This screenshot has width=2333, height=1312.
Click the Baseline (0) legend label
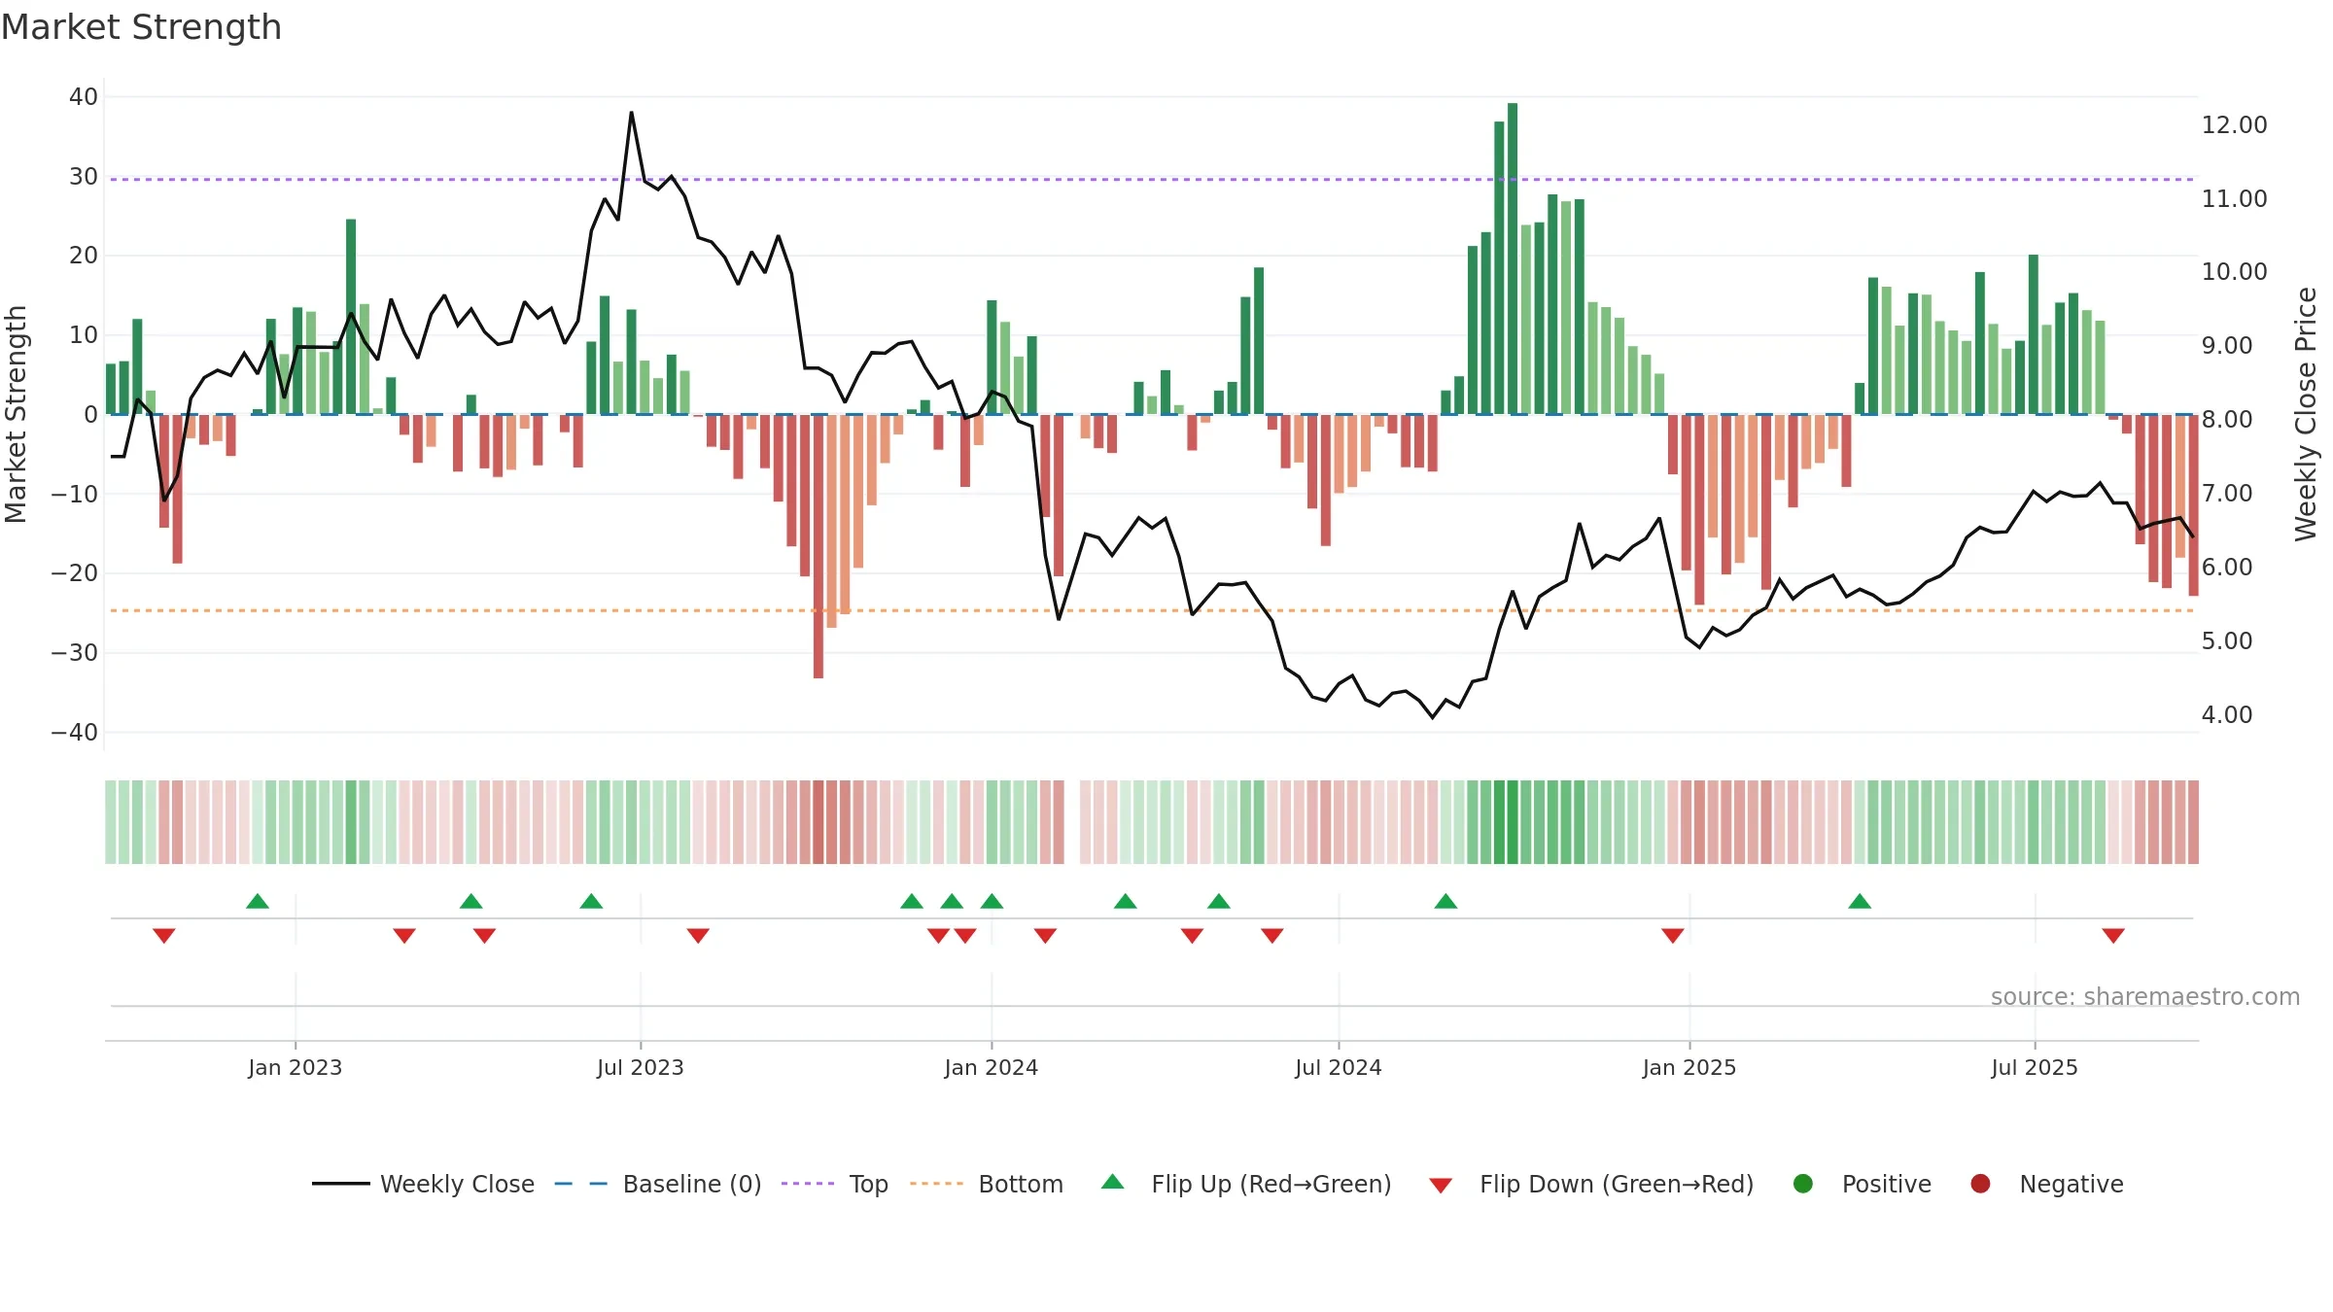pos(692,1185)
